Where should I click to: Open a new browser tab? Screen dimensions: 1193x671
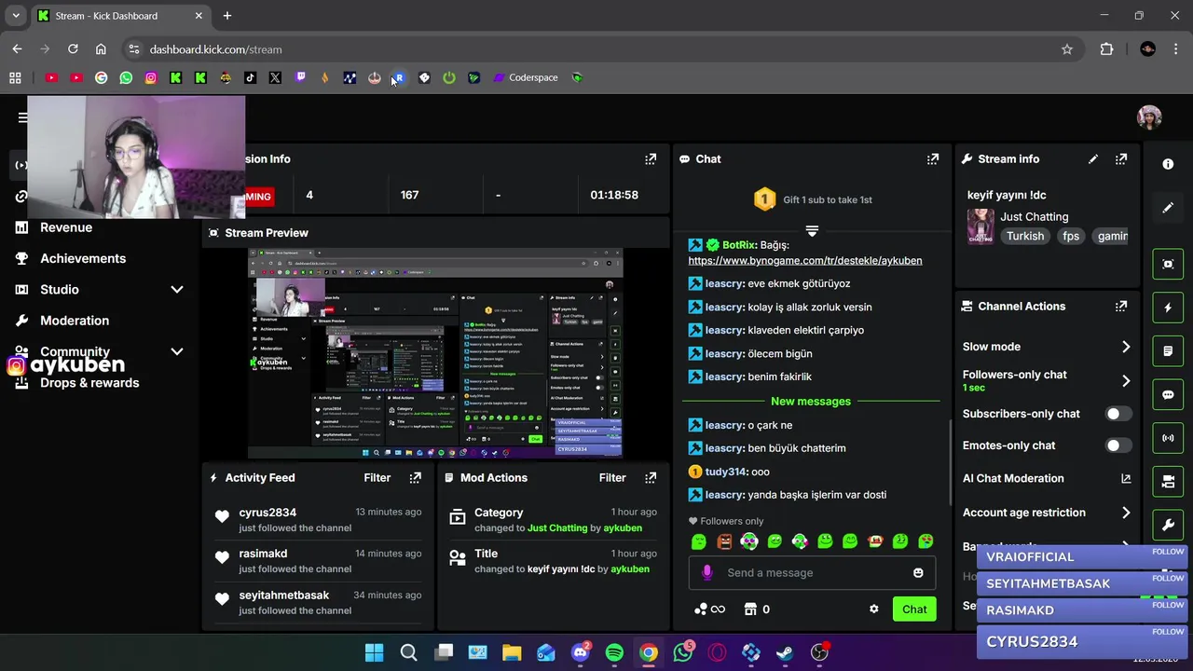click(226, 16)
